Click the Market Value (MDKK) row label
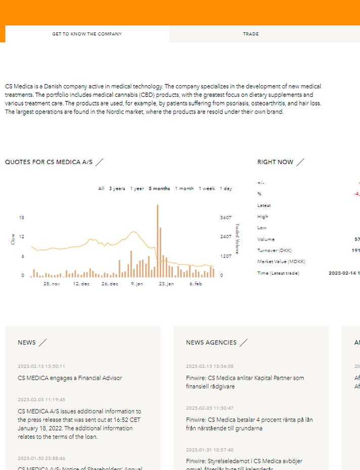Image resolution: width=360 pixels, height=470 pixels. click(281, 262)
